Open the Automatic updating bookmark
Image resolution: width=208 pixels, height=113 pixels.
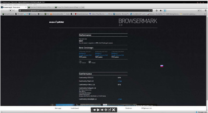tap(188, 14)
